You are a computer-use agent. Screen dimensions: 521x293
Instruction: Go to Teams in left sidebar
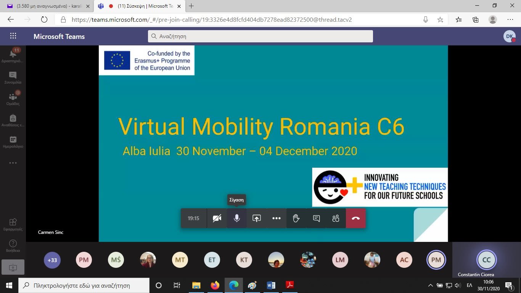coord(13,98)
